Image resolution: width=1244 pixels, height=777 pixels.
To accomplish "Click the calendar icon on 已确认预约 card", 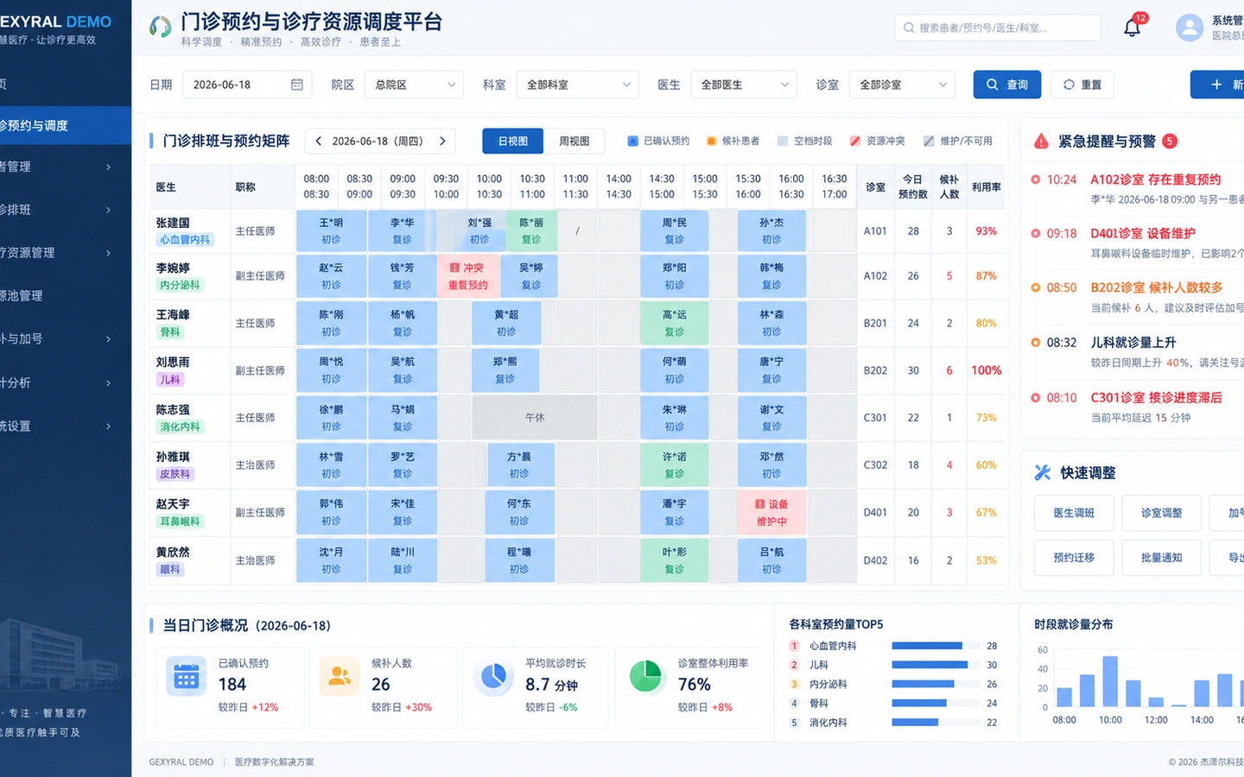I will pyautogui.click(x=186, y=677).
